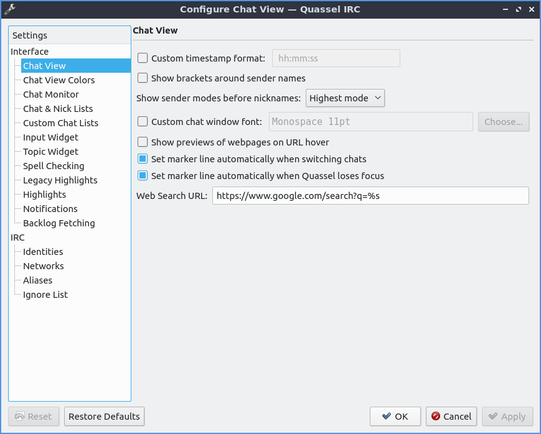
Task: Select Identities under IRC
Action: [43, 252]
